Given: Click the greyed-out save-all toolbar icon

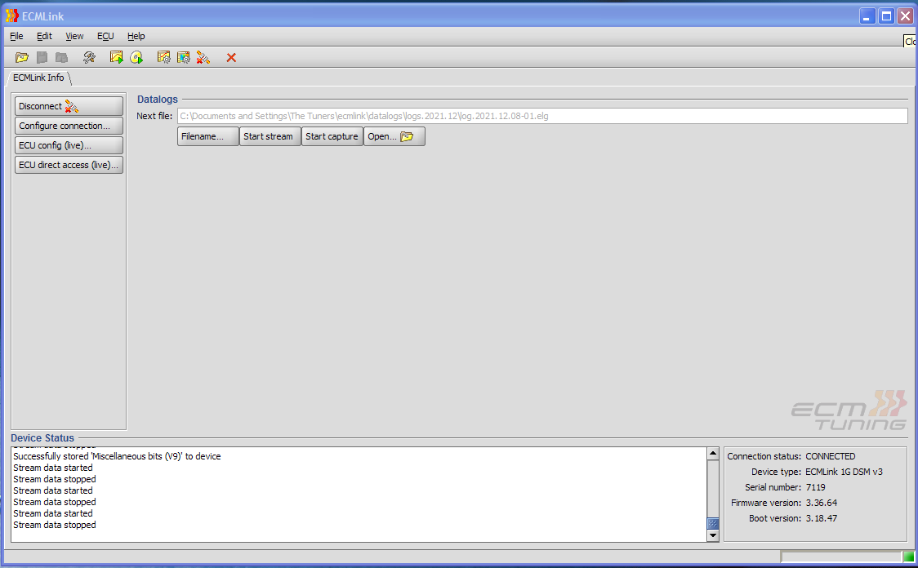Looking at the screenshot, I should (x=61, y=57).
